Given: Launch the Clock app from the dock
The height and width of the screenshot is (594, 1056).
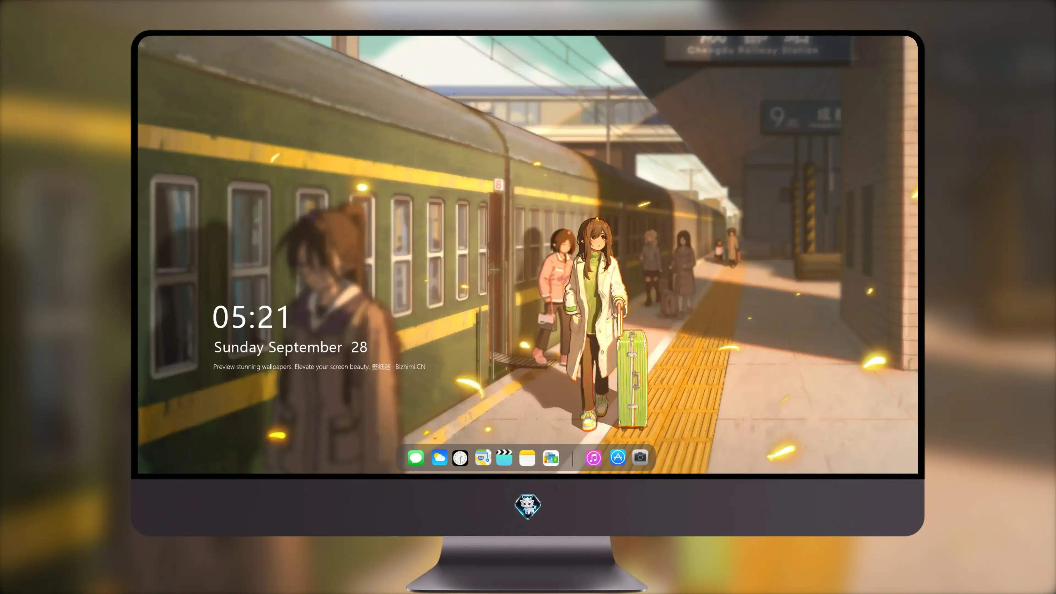Looking at the screenshot, I should [460, 458].
